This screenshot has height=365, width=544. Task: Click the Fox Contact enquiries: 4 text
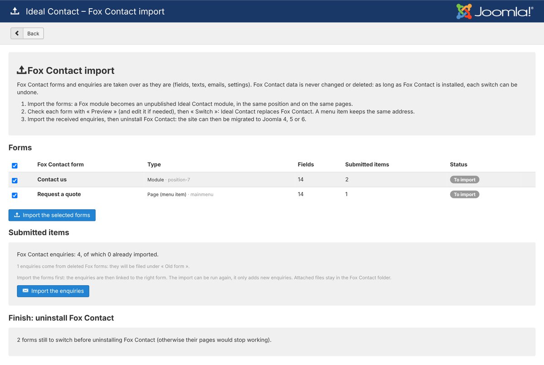87,255
